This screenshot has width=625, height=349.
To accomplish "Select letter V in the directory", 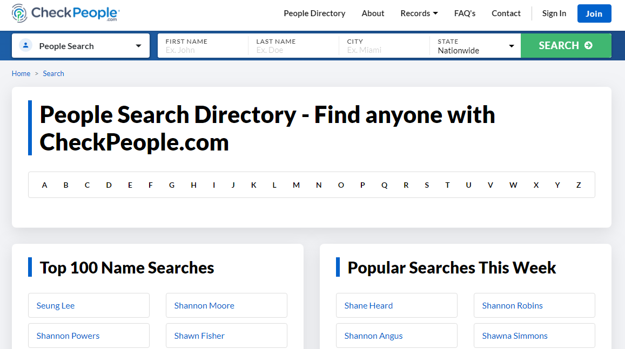I will (x=490, y=185).
